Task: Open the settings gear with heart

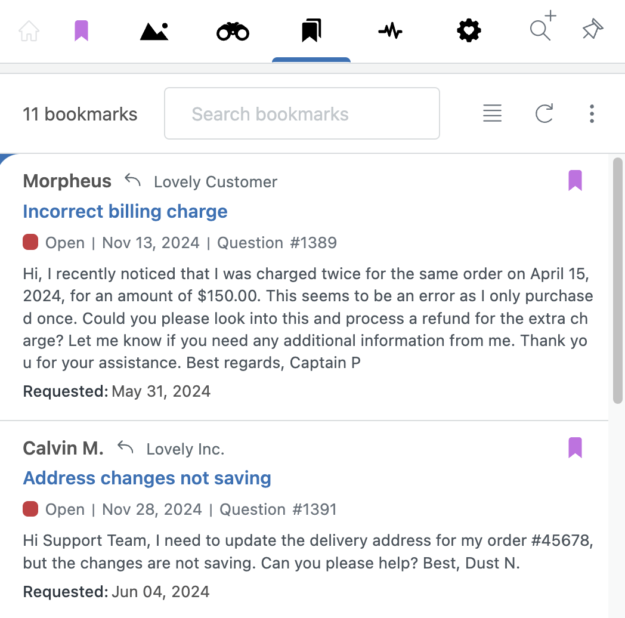Action: 469,30
